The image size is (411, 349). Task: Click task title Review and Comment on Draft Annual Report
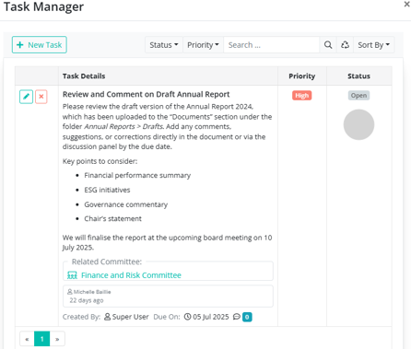coord(146,94)
